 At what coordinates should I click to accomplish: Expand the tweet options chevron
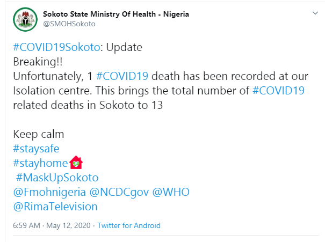click(315, 13)
